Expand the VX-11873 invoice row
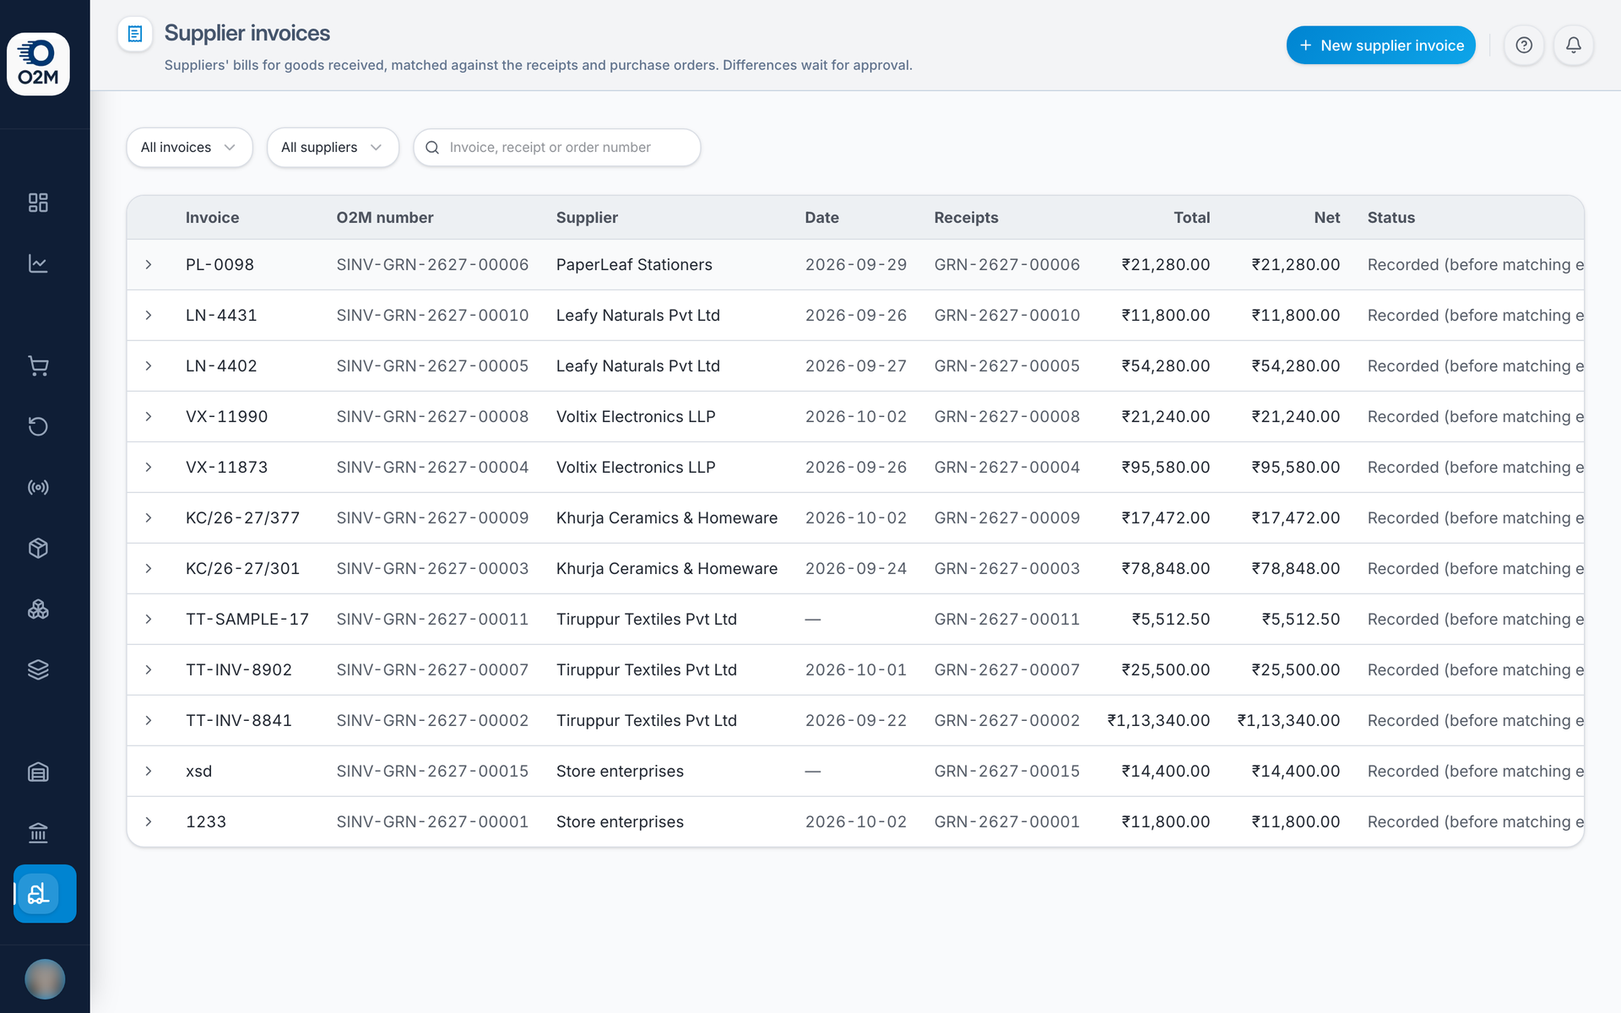The image size is (1621, 1013). tap(149, 468)
